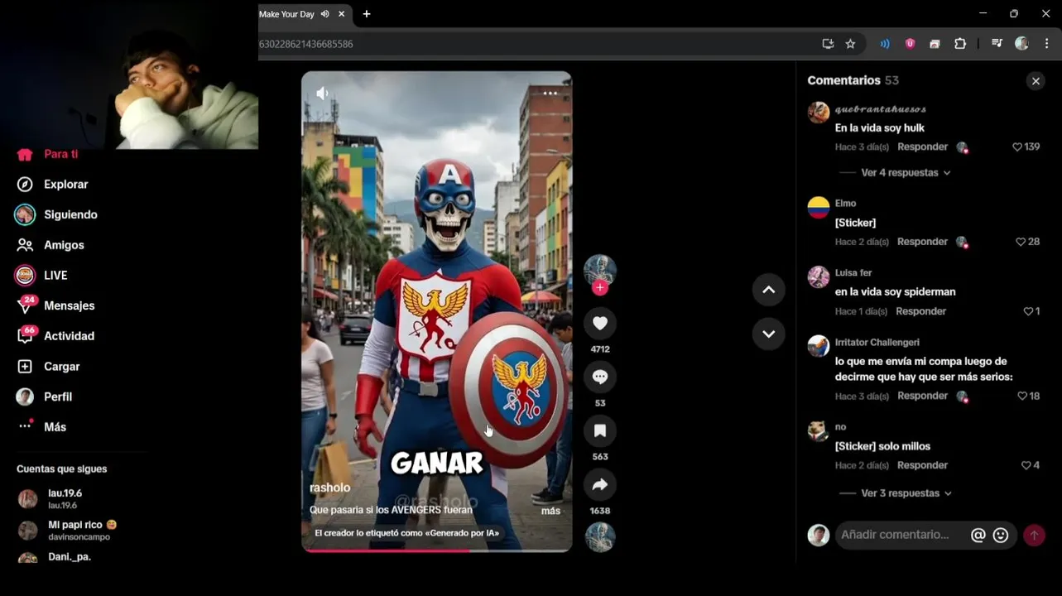
Task: Open Elmo's profile name
Action: [845, 204]
